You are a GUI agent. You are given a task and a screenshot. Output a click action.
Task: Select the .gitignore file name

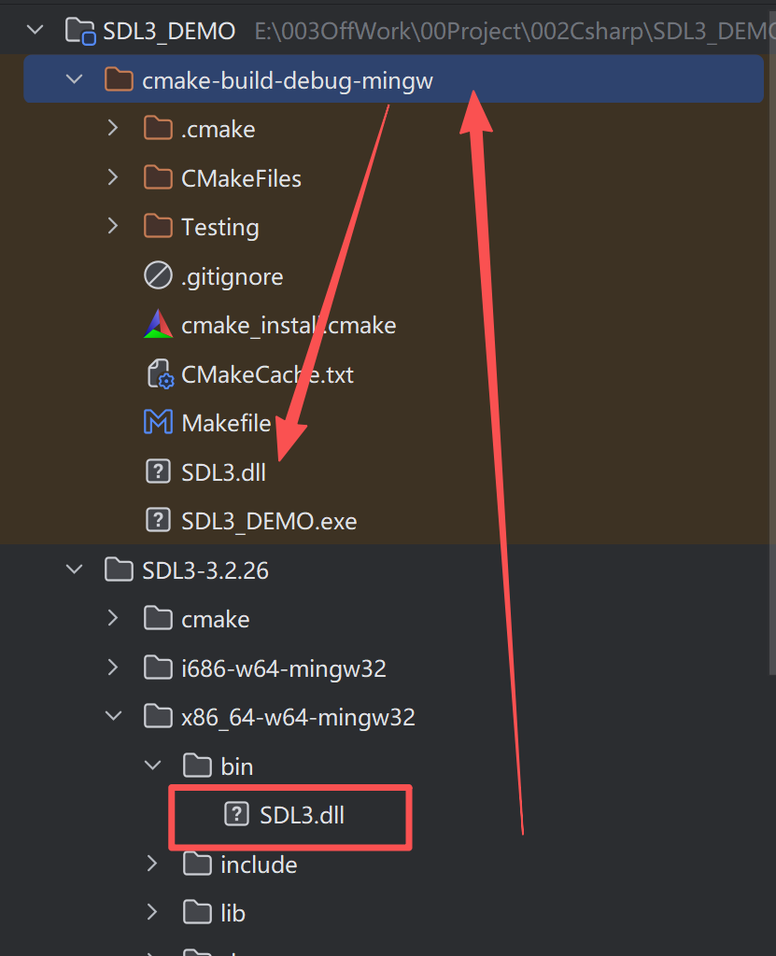pyautogui.click(x=232, y=276)
